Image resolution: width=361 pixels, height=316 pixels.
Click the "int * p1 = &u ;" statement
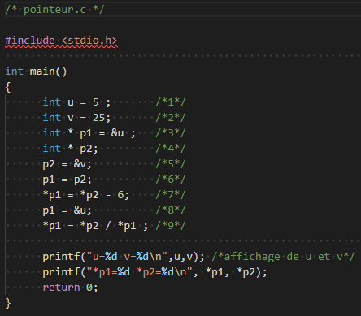click(89, 133)
